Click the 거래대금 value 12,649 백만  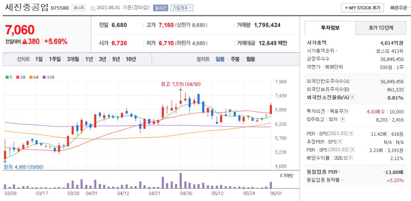pyautogui.click(x=273, y=43)
